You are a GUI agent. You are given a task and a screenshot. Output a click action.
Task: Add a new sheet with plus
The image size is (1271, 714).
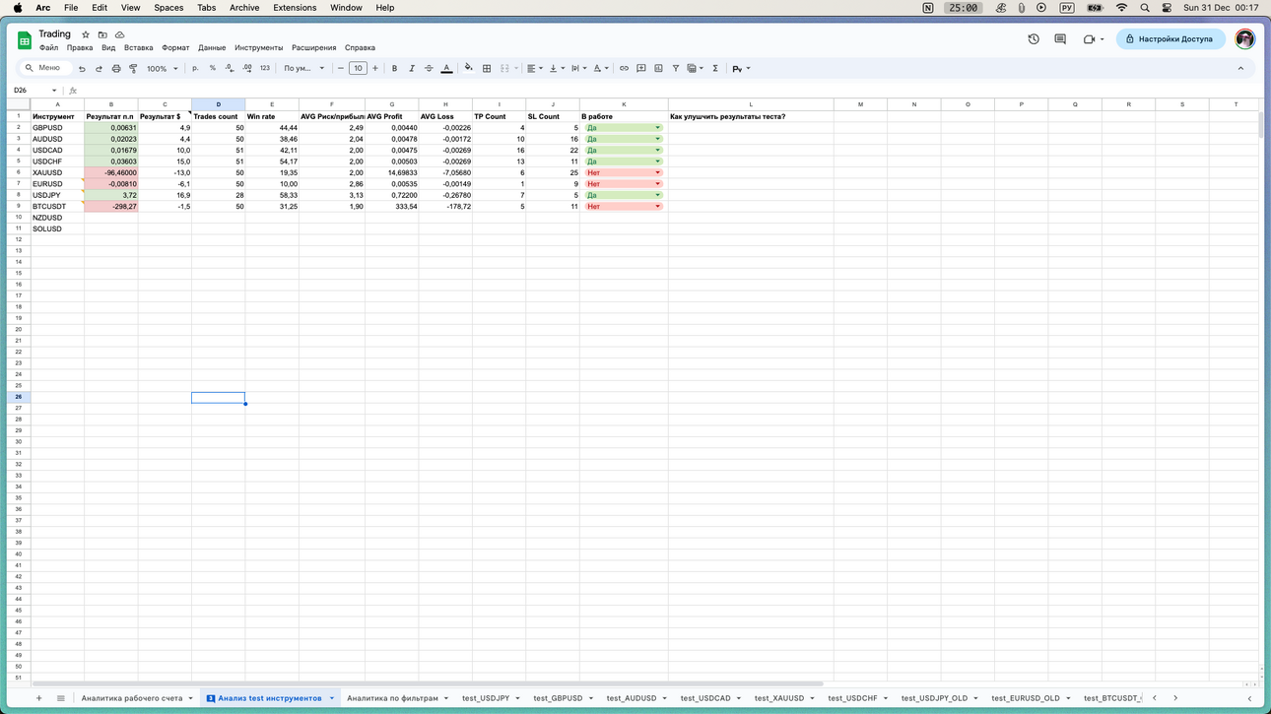pyautogui.click(x=39, y=698)
